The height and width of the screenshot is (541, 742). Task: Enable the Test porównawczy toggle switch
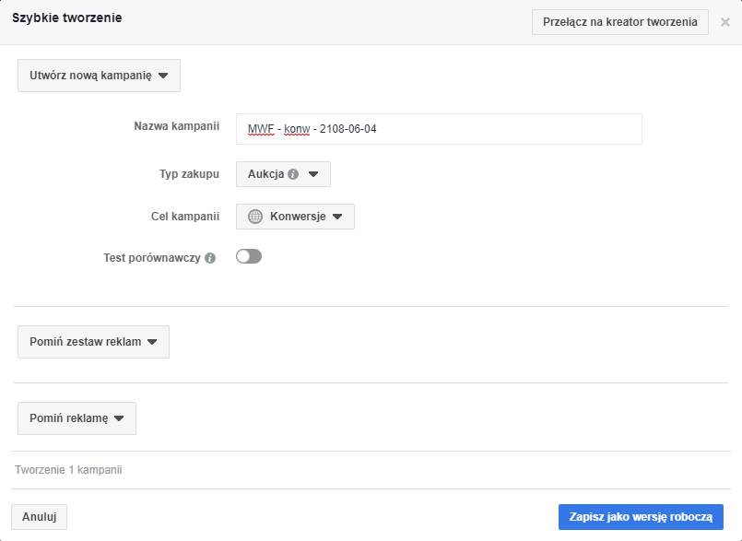pyautogui.click(x=249, y=257)
